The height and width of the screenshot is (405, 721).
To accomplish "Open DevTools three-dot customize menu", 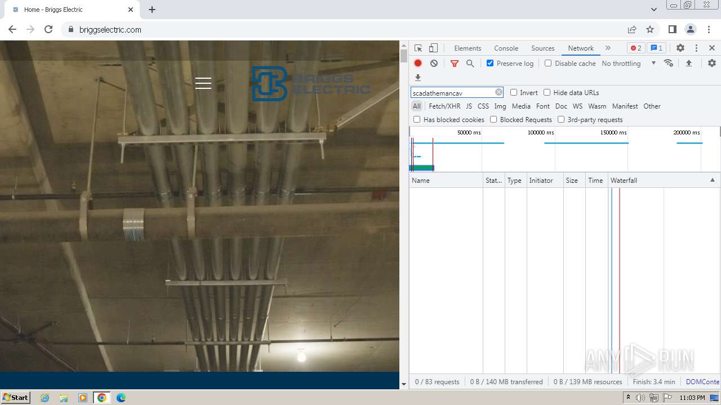I will pyautogui.click(x=696, y=48).
